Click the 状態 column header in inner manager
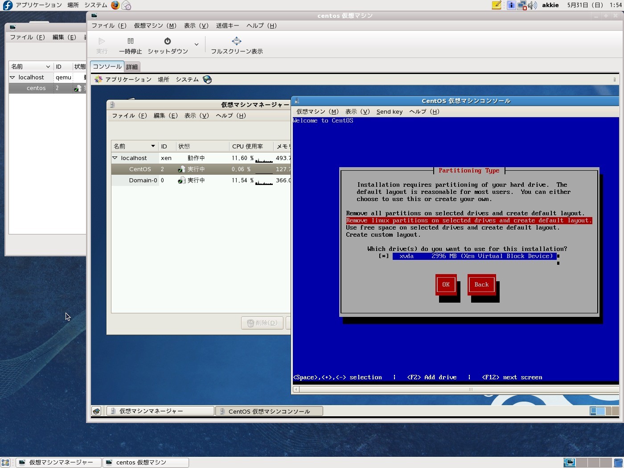 [202, 146]
